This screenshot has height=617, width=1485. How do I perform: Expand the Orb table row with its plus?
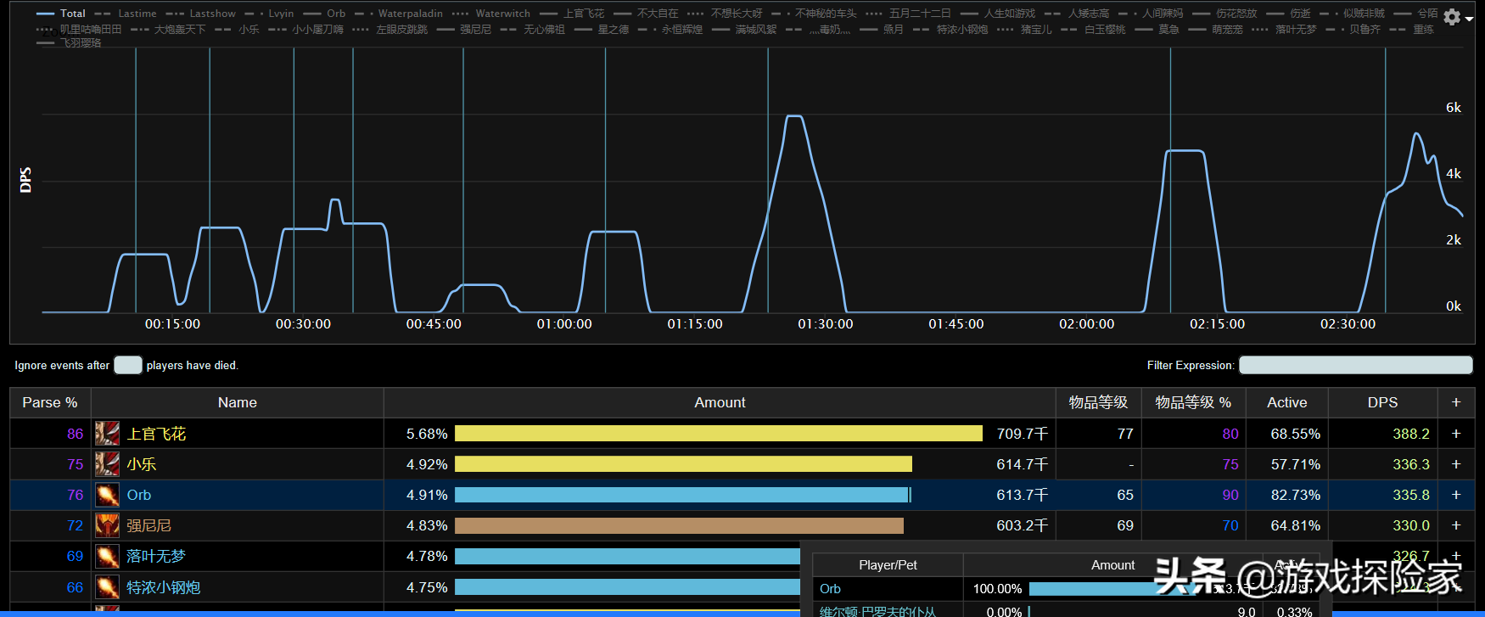pos(1456,495)
